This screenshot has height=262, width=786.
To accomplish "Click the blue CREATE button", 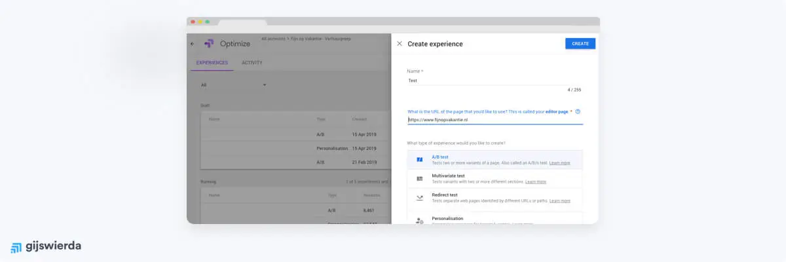I will click(x=580, y=43).
